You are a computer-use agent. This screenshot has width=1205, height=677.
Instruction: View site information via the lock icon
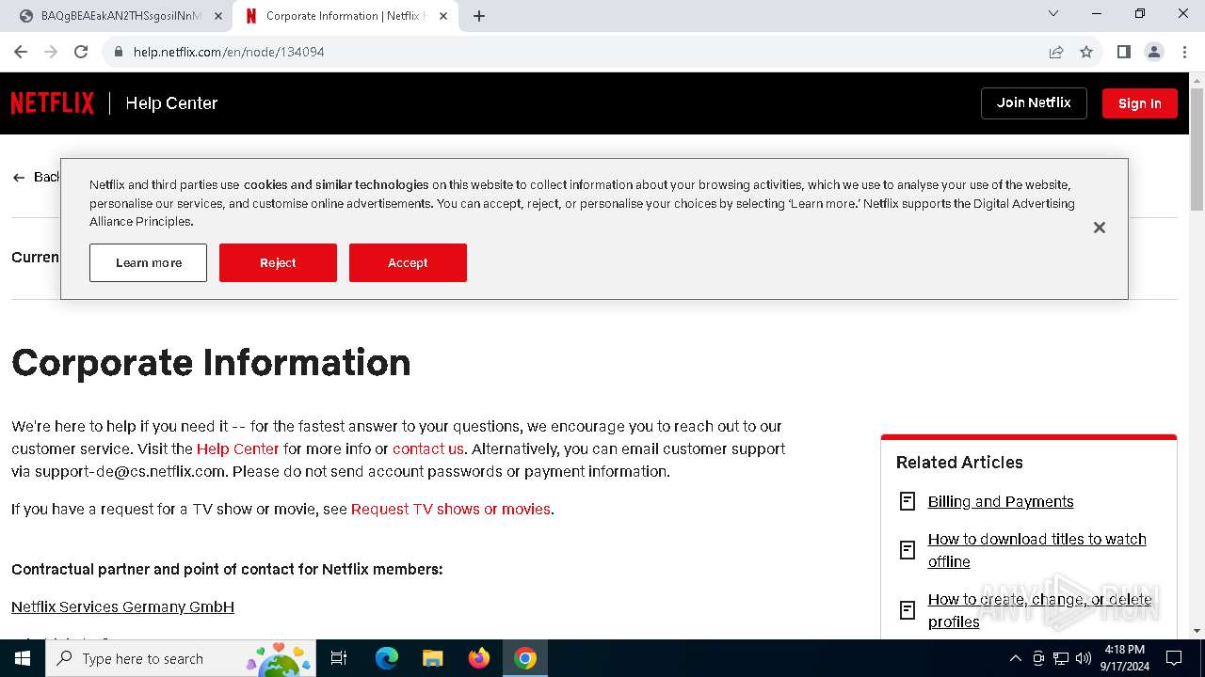119,52
